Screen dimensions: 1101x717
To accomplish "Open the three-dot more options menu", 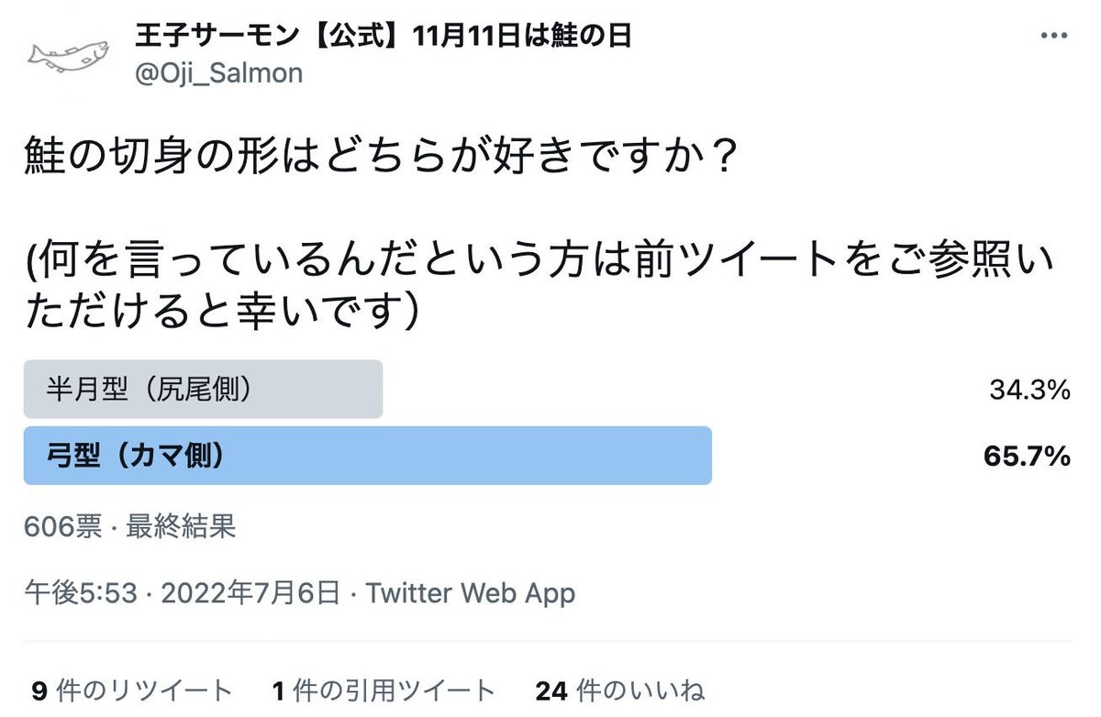I will [1052, 38].
